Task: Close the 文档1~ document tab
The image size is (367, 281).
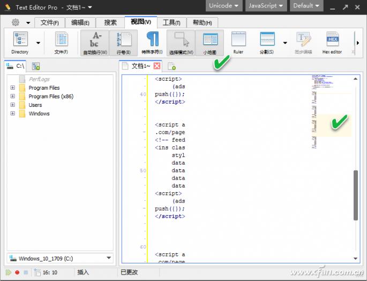Action: tap(157, 66)
